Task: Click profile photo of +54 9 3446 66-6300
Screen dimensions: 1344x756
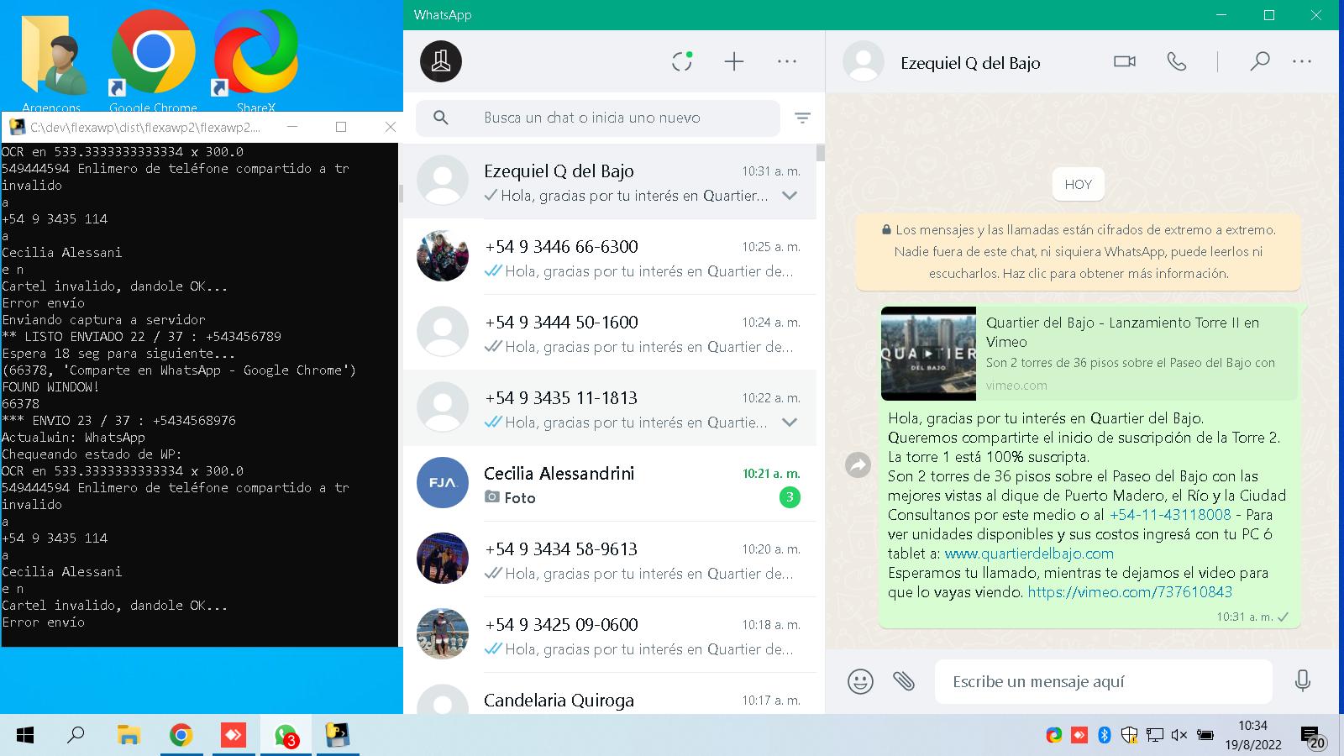Action: (x=443, y=256)
